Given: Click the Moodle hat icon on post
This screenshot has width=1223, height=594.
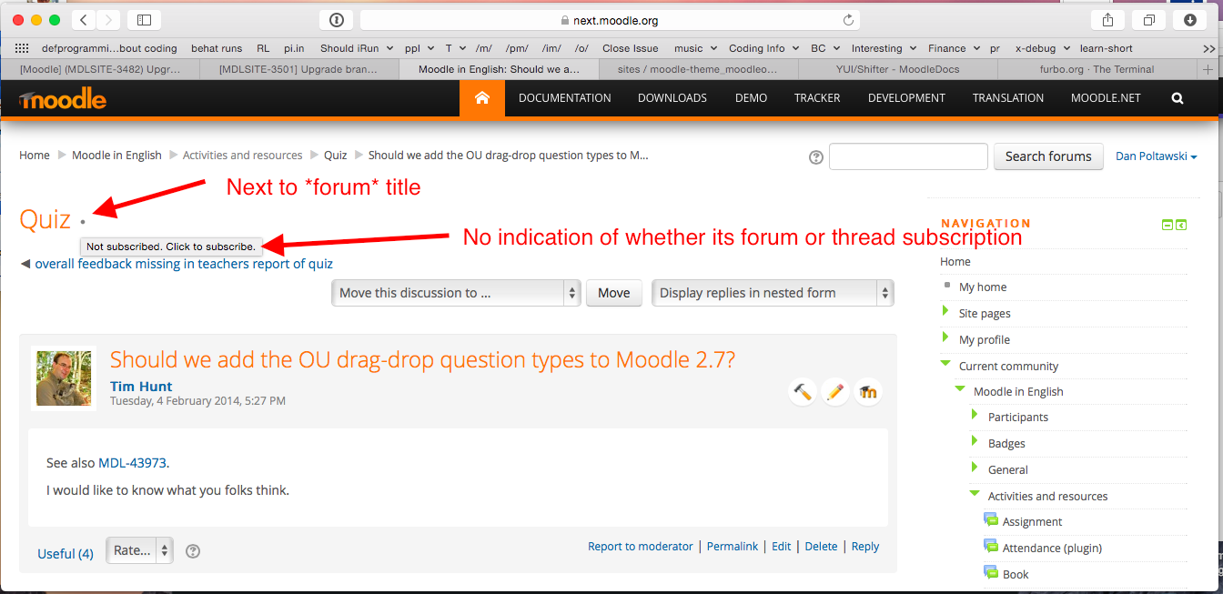Looking at the screenshot, I should (868, 392).
